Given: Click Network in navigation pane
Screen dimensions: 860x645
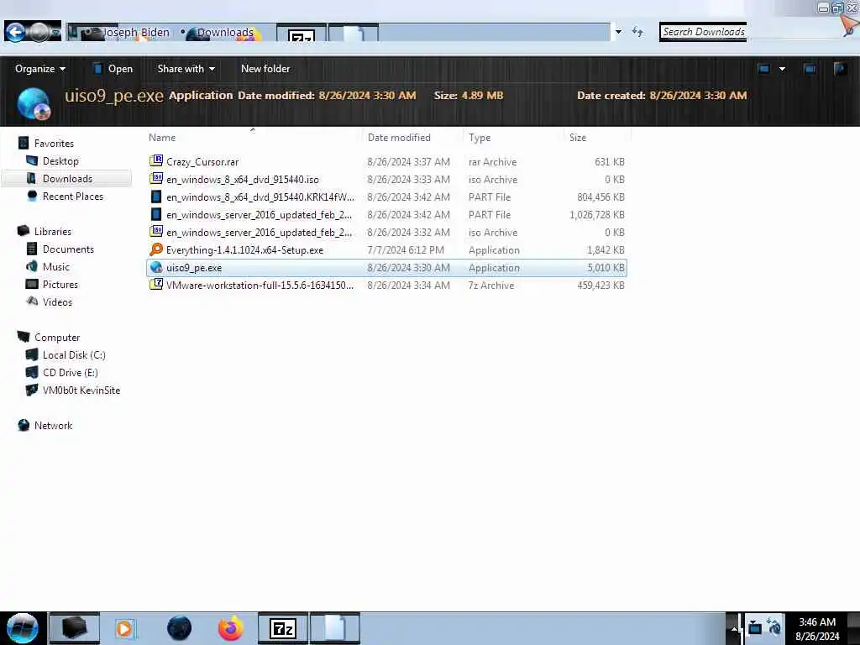Looking at the screenshot, I should click(x=53, y=426).
